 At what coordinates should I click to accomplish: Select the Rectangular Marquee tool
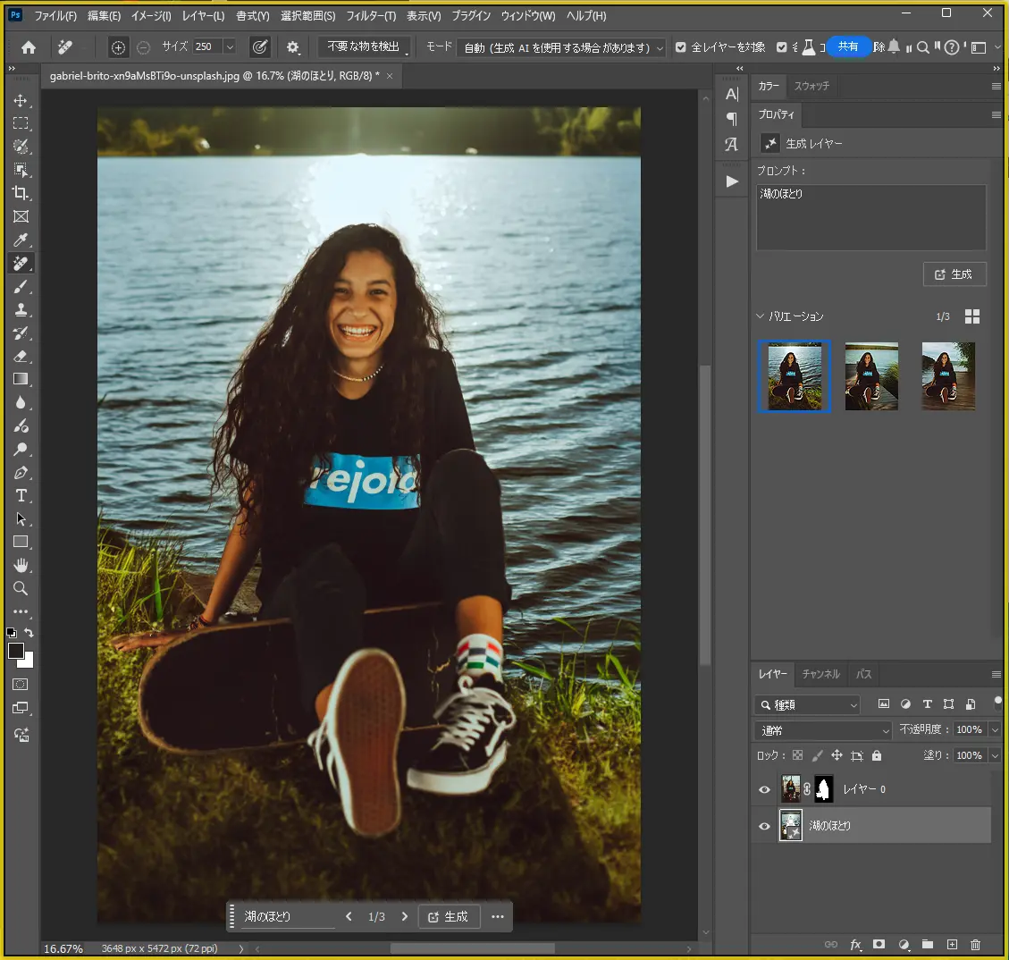tap(21, 123)
